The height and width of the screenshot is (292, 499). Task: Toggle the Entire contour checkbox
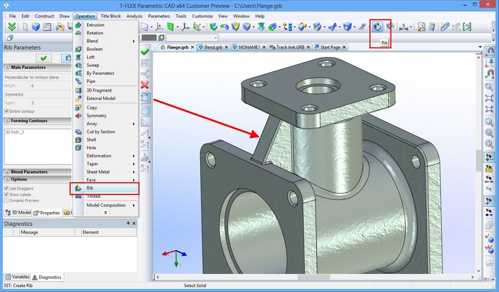tap(7, 111)
